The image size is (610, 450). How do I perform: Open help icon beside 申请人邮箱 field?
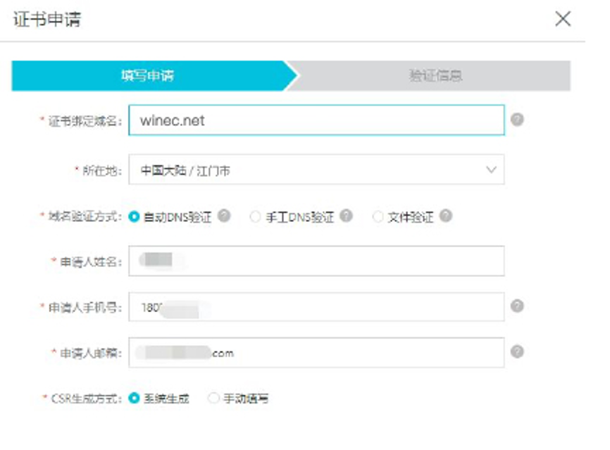[x=517, y=351]
